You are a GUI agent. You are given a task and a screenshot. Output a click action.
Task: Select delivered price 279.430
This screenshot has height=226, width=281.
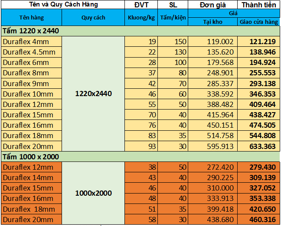pos(258,167)
